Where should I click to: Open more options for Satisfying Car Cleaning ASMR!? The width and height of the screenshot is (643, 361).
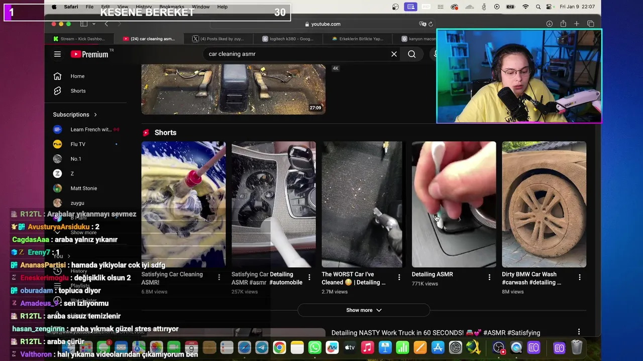(x=219, y=277)
